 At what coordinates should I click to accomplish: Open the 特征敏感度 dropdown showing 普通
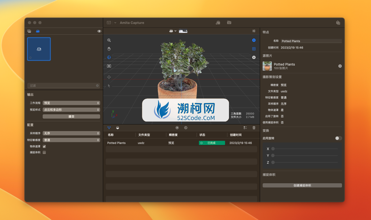coord(71,140)
